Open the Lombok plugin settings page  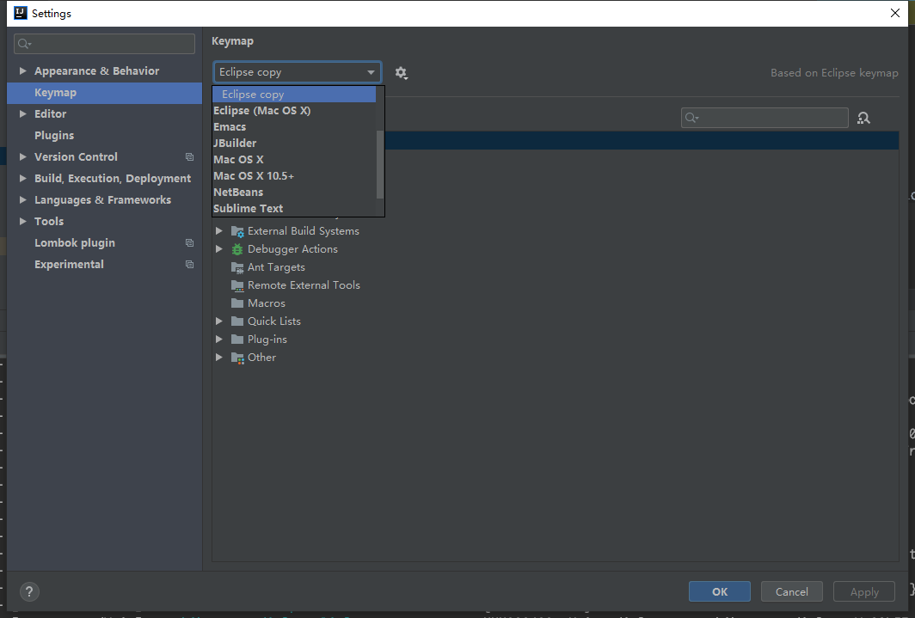(x=104, y=243)
